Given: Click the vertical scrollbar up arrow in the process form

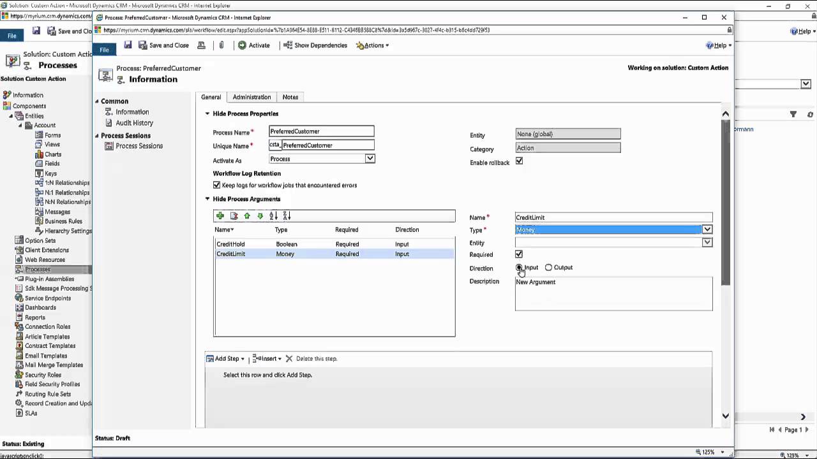Looking at the screenshot, I should [x=725, y=113].
